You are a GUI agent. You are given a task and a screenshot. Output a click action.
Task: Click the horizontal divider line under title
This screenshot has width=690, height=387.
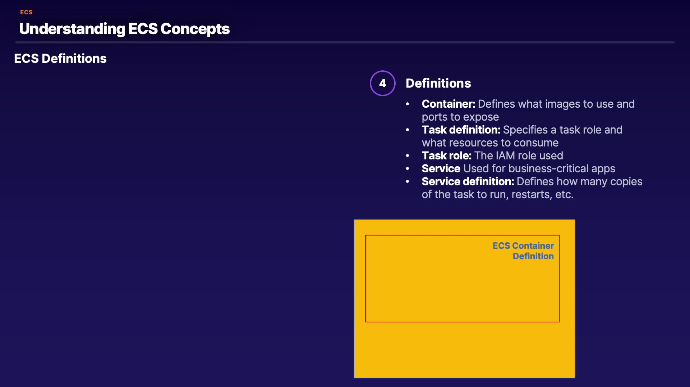coord(345,42)
